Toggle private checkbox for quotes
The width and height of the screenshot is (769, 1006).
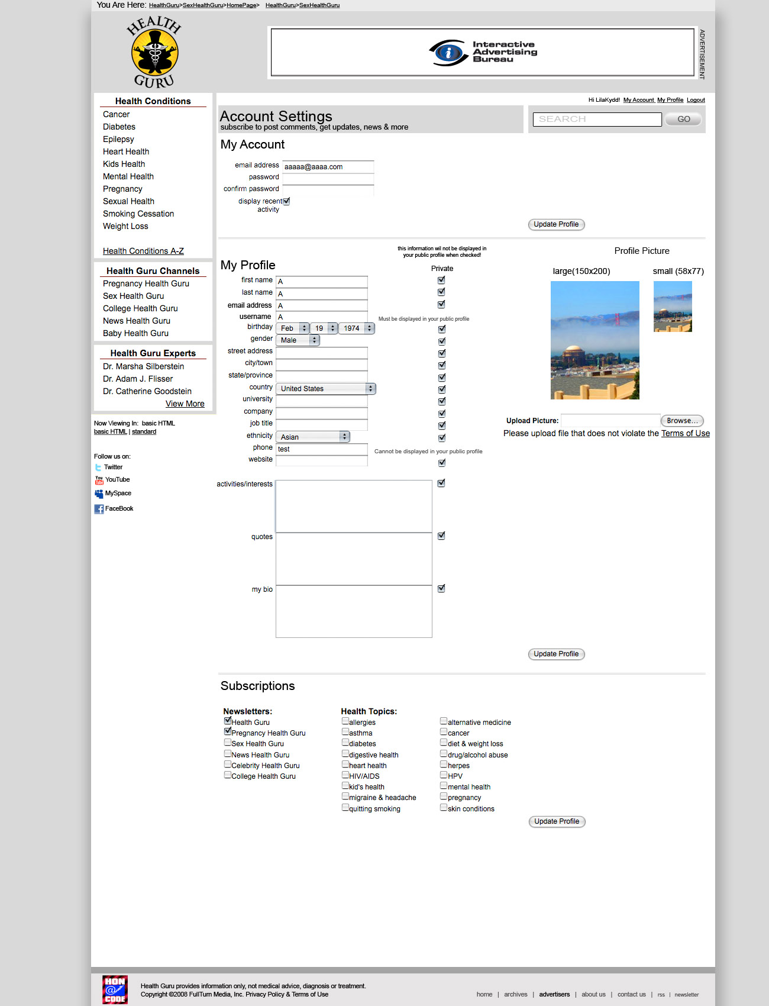(441, 536)
